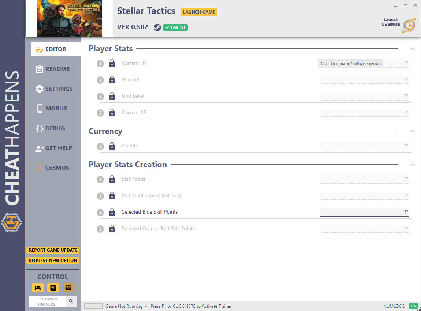This screenshot has height=311, width=421.
Task: Minimize the trainer window
Action: (395, 5)
